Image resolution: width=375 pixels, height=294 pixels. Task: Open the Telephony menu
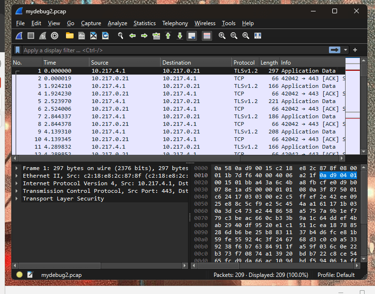(175, 23)
